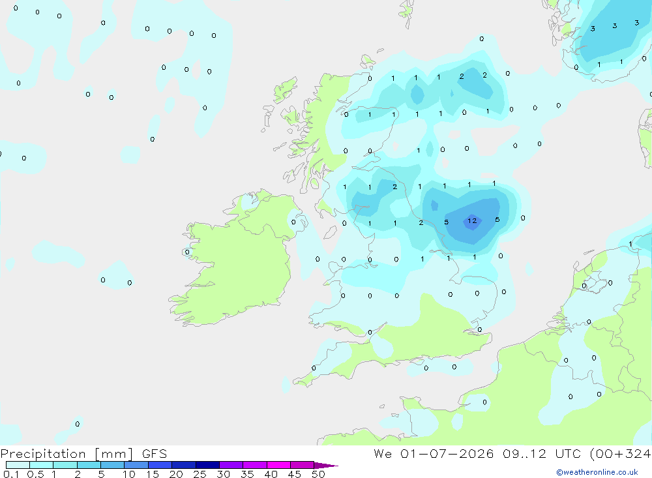Click the legend label "40"
Screen dimensions: 652x478
point(271,474)
